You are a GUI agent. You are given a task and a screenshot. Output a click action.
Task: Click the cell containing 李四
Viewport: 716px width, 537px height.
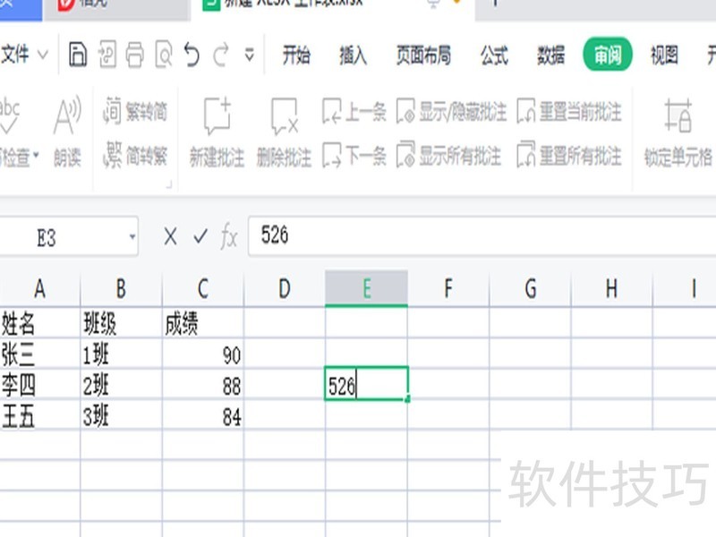pos(40,385)
